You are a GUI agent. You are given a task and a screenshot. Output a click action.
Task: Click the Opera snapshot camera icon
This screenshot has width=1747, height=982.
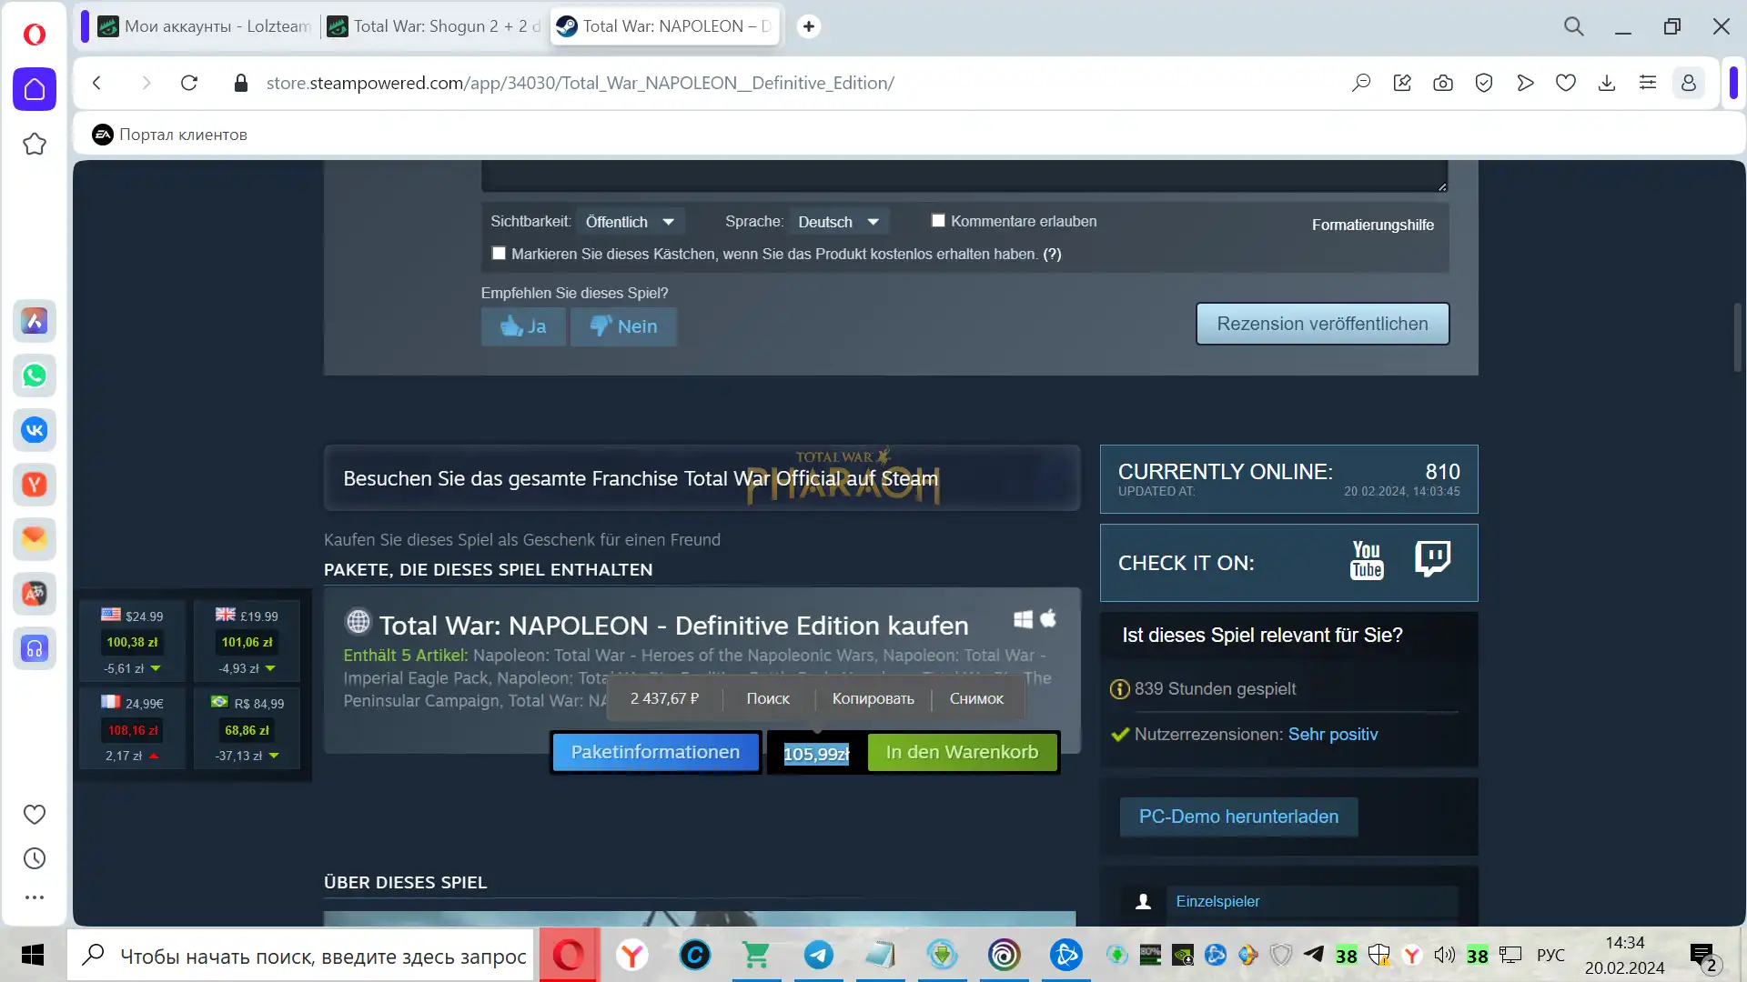click(x=1443, y=83)
